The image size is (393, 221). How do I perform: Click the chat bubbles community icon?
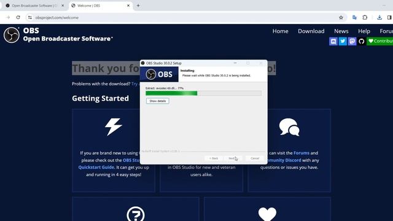(x=289, y=127)
